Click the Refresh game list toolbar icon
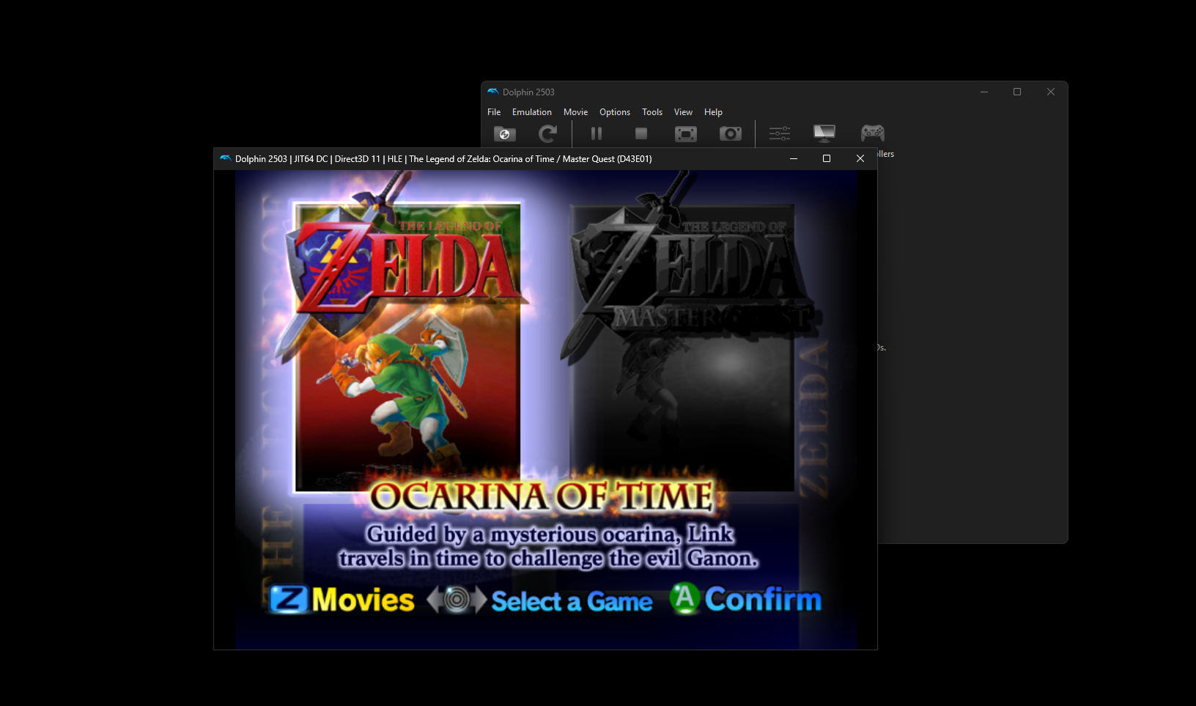The width and height of the screenshot is (1196, 706). (548, 133)
